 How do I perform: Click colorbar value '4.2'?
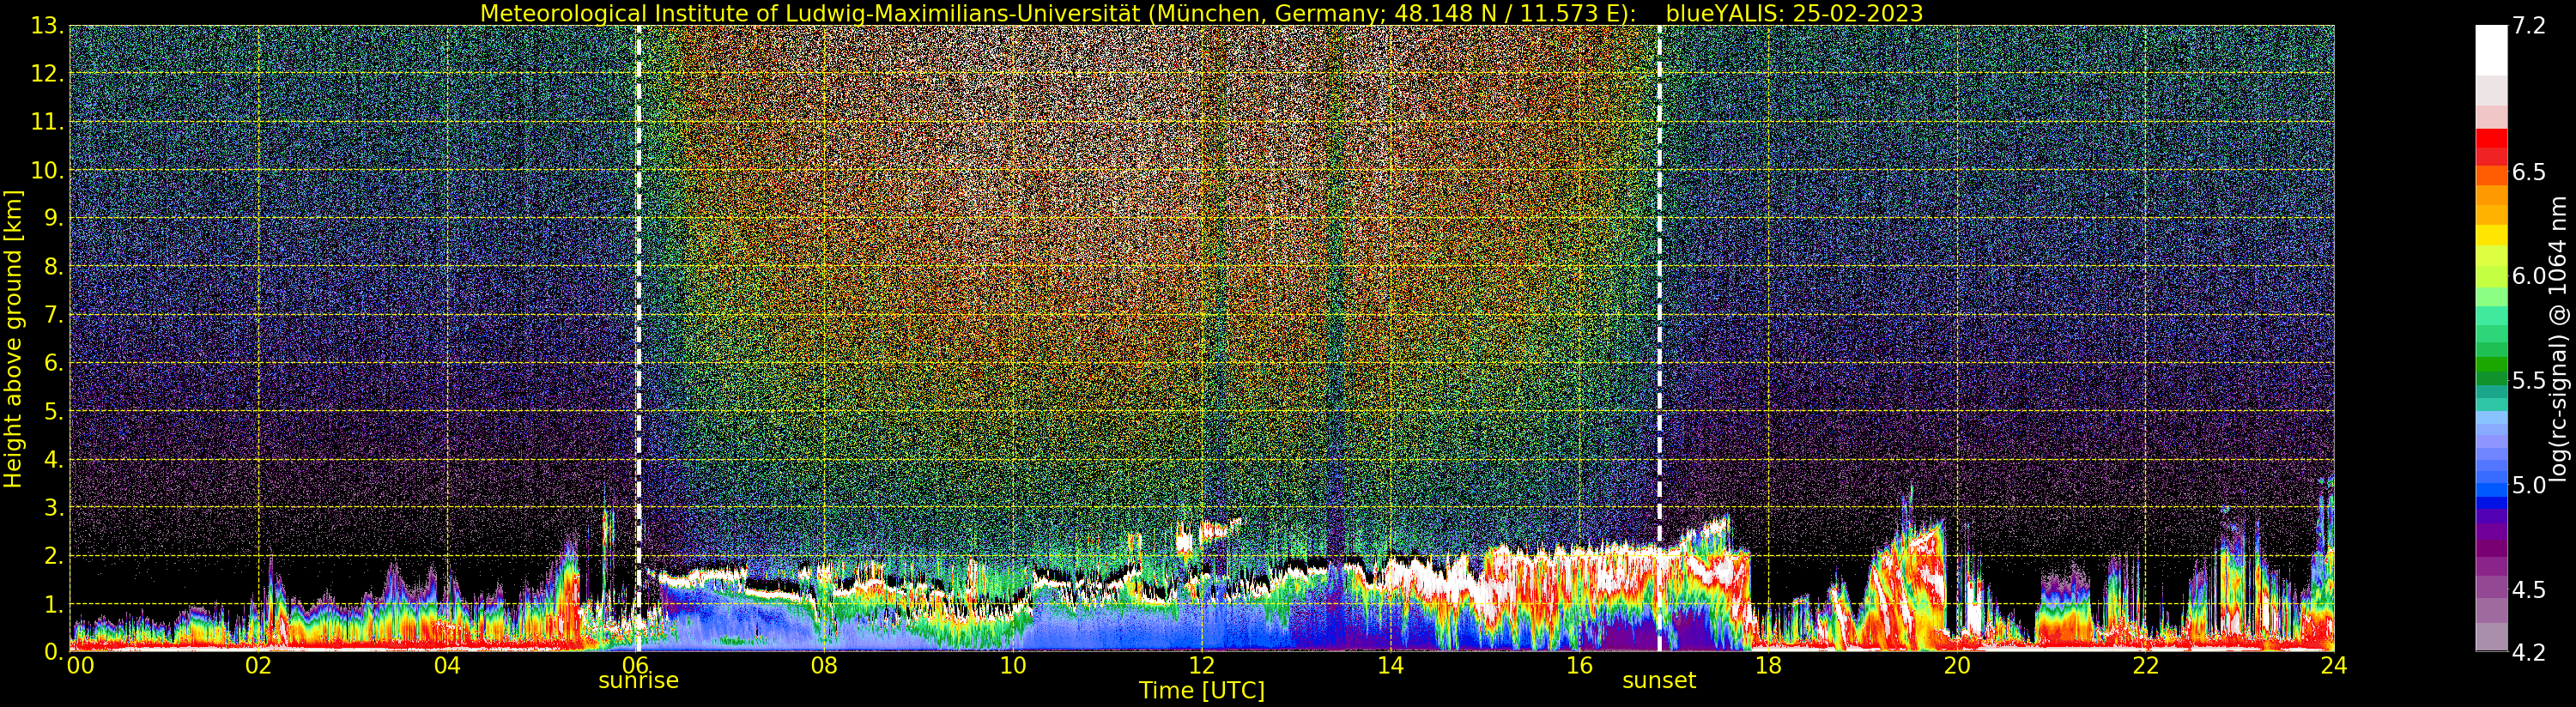2529,652
